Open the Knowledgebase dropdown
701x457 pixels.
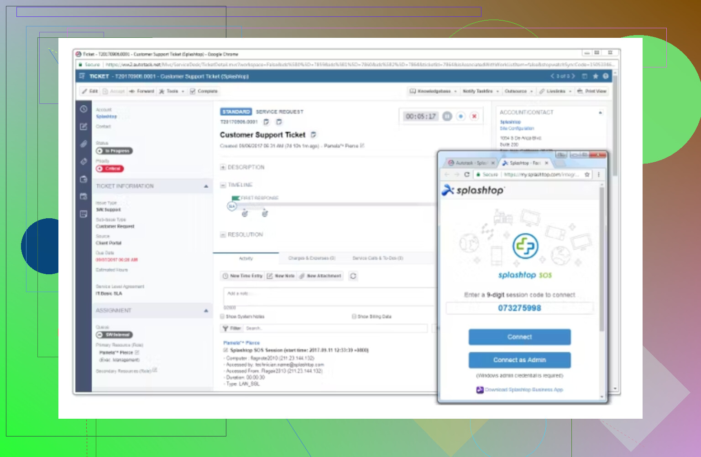pos(434,91)
